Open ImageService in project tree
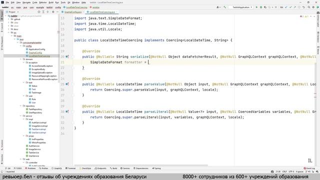 coord(34,149)
